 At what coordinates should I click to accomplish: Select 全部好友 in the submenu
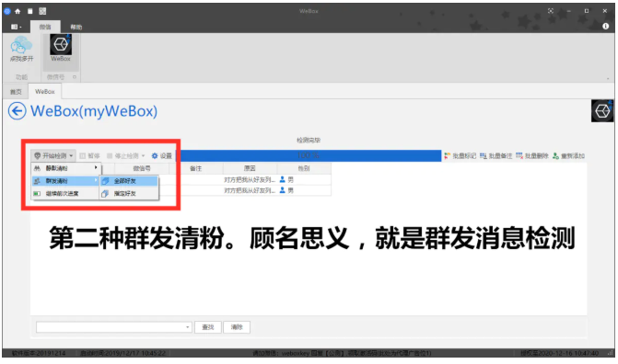click(x=129, y=181)
